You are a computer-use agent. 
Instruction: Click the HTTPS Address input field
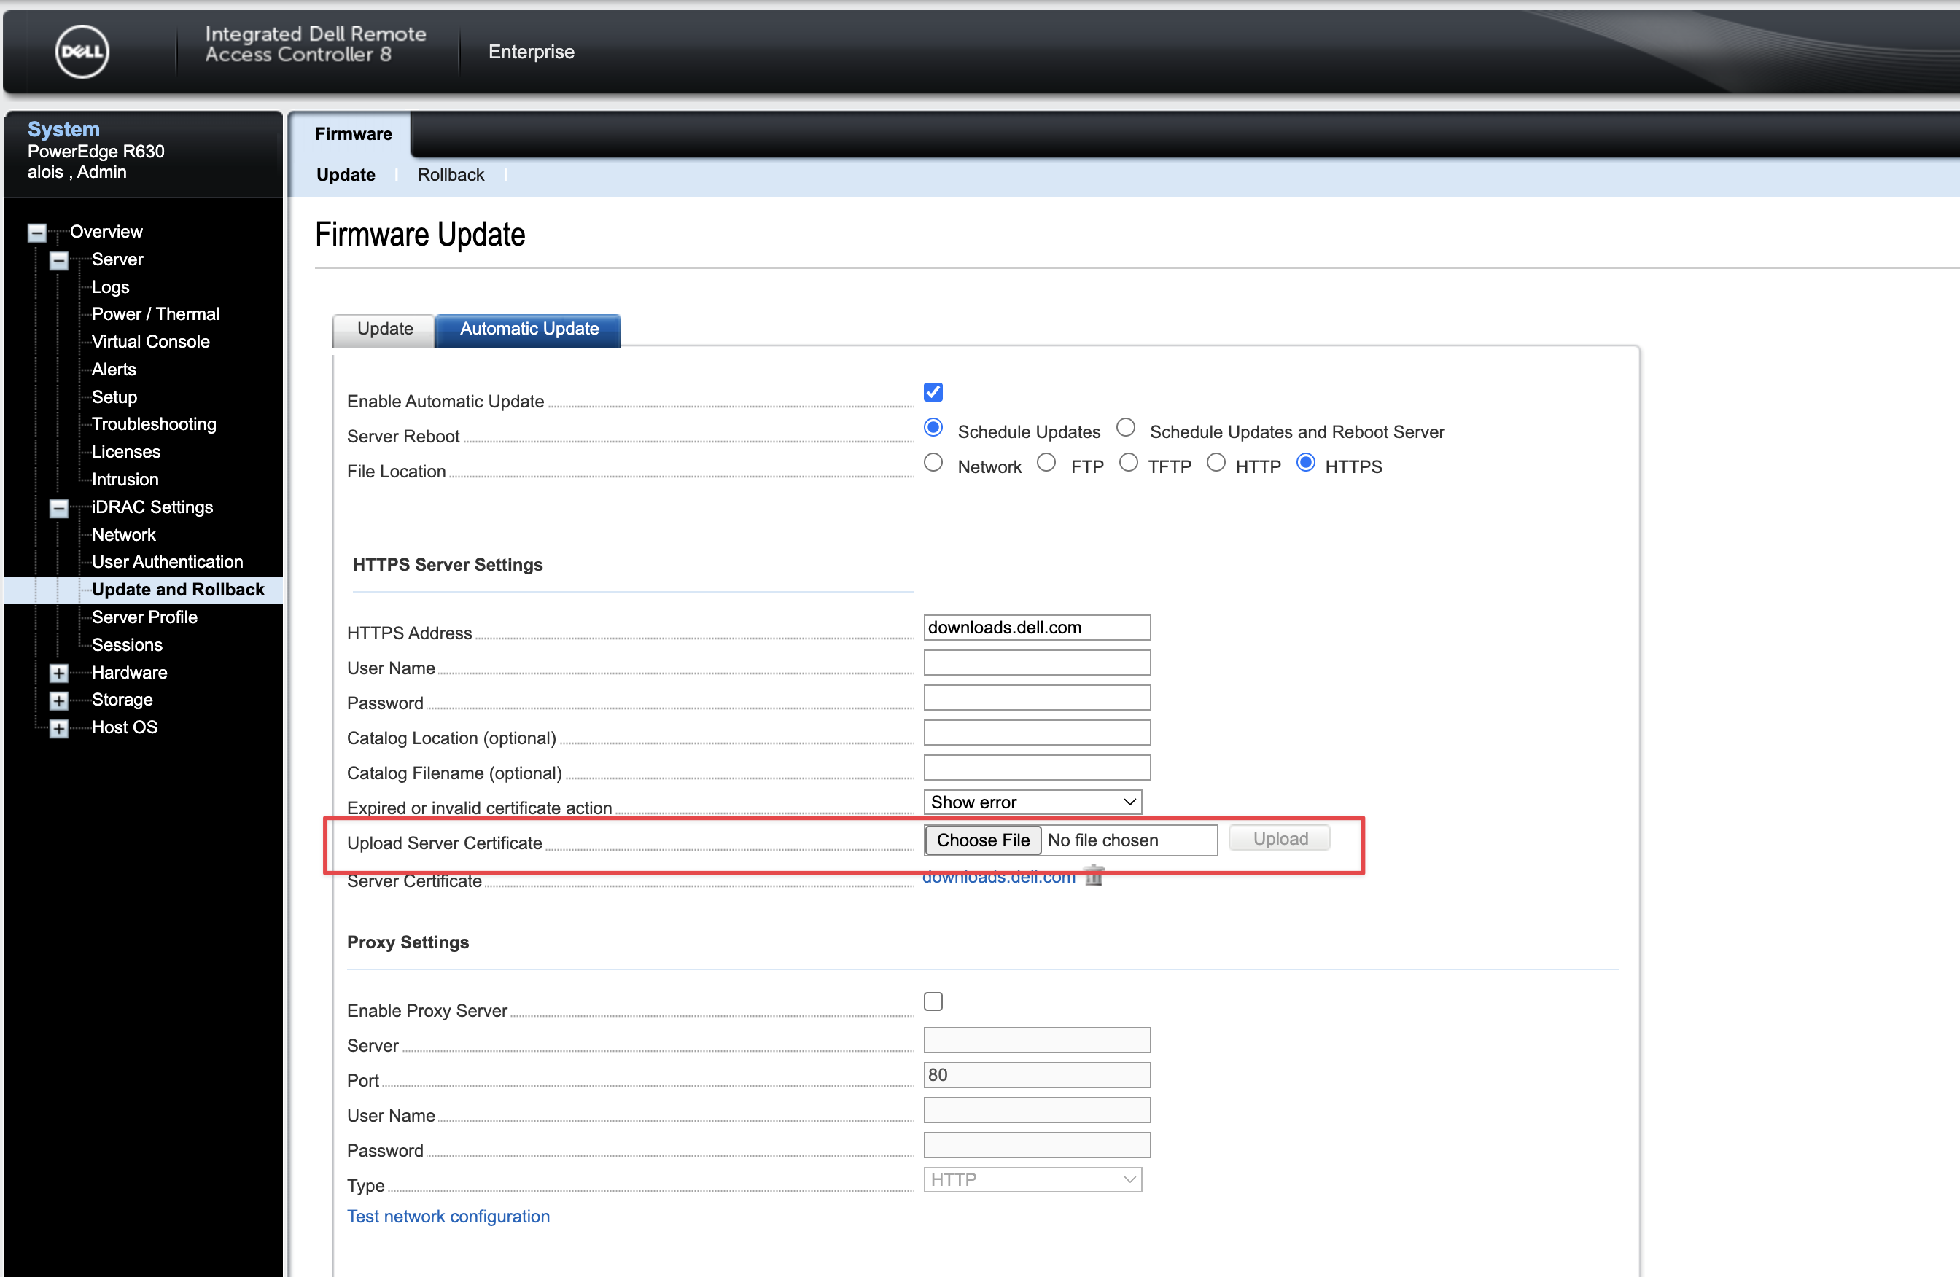[x=1036, y=628]
